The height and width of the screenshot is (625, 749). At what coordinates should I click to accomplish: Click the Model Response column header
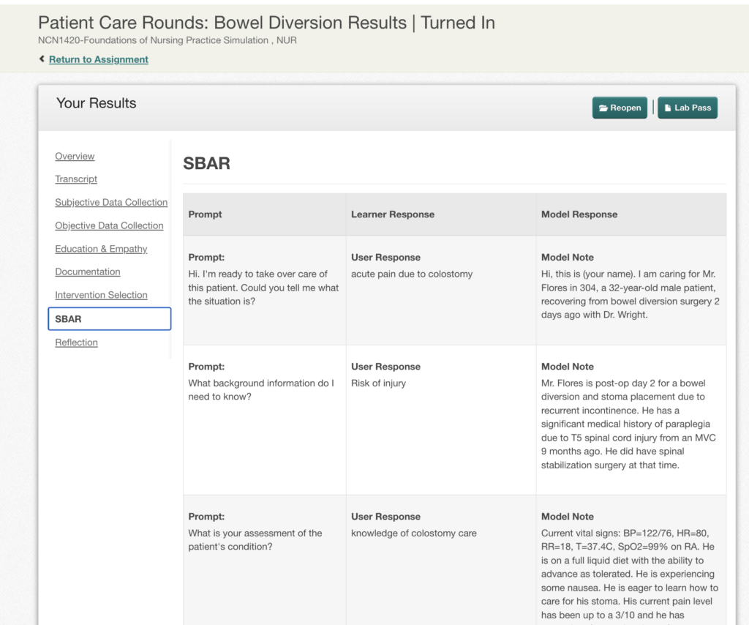point(579,214)
